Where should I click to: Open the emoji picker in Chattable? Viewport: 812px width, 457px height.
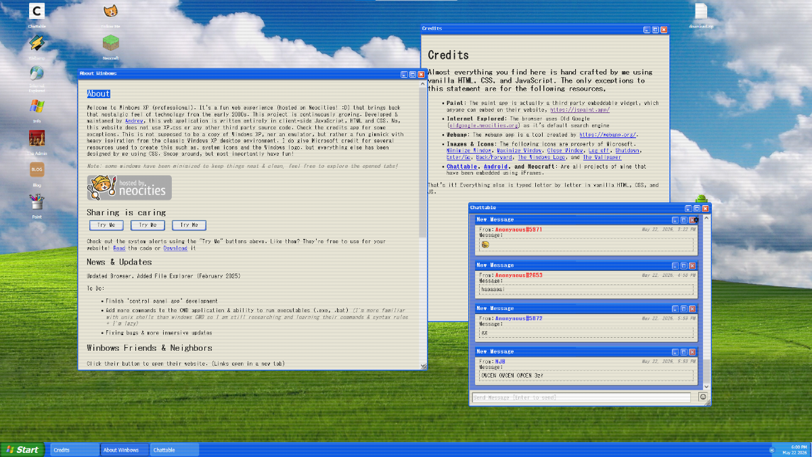click(x=703, y=397)
